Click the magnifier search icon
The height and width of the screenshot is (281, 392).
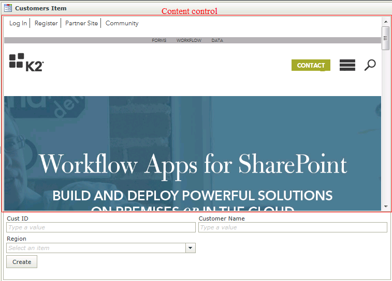tap(370, 65)
